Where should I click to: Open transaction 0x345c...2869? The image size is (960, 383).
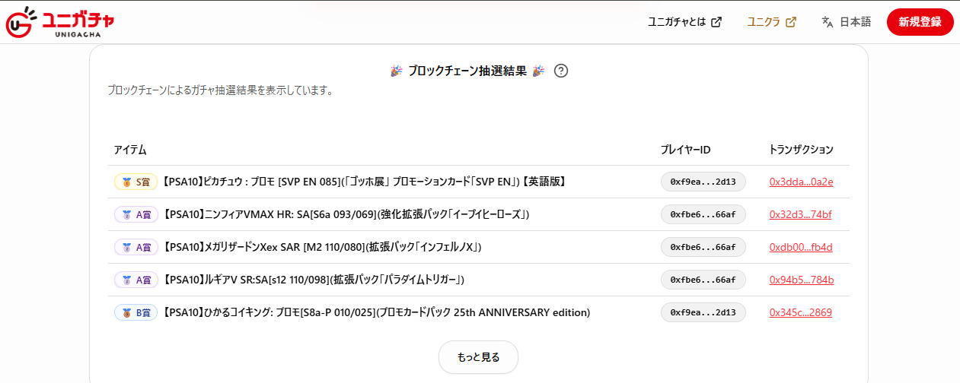[x=800, y=312]
